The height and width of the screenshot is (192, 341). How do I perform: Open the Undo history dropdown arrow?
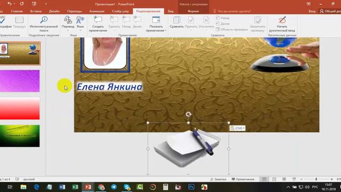point(14,4)
